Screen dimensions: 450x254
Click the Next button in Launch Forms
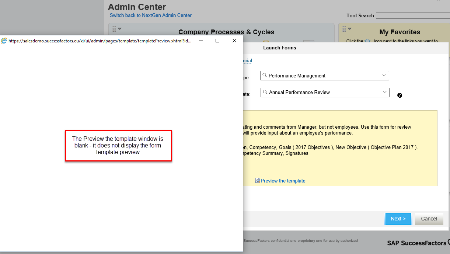click(x=398, y=219)
